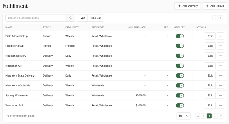Toggle visibility for New York Wholesale
This screenshot has width=229, height=124.
(180, 85)
